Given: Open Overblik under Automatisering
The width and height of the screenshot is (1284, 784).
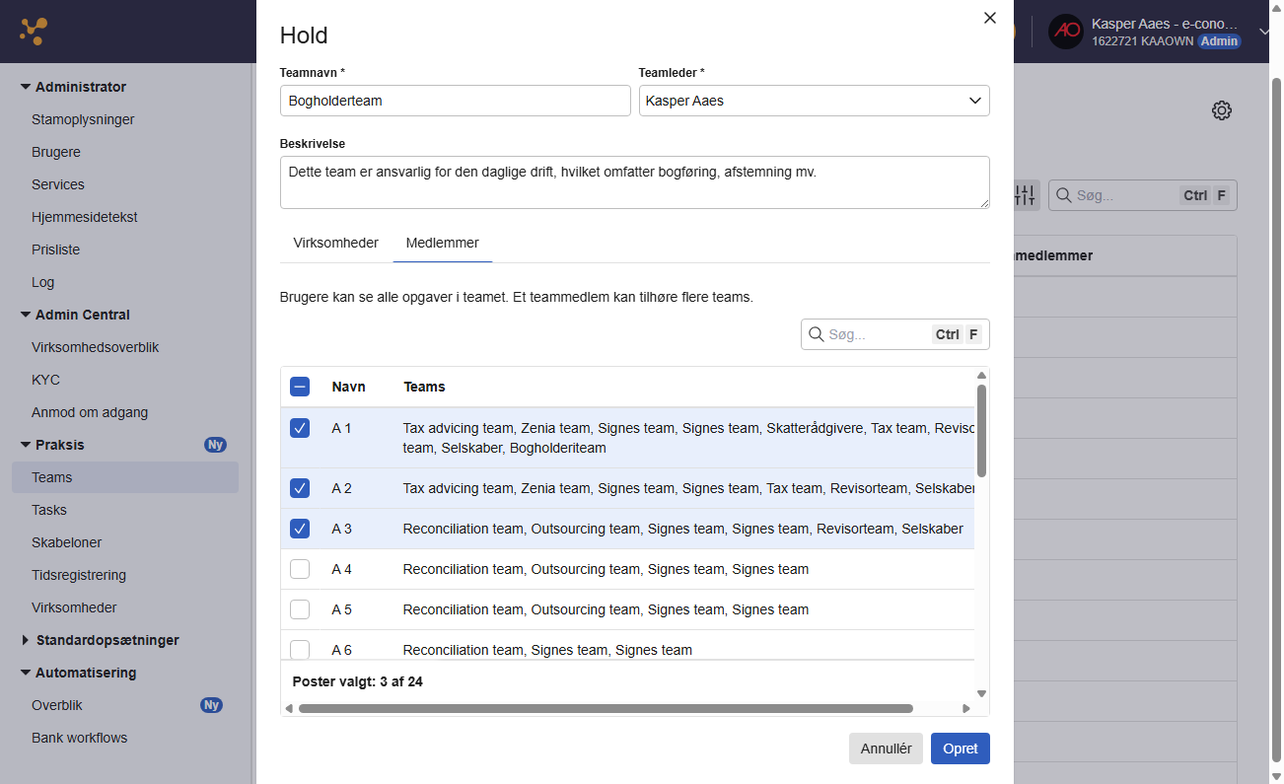Looking at the screenshot, I should tap(57, 705).
